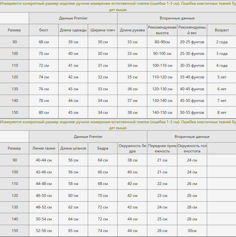The width and height of the screenshot is (236, 237).
Task: Click the "бюст" column header
Action: [44, 30]
